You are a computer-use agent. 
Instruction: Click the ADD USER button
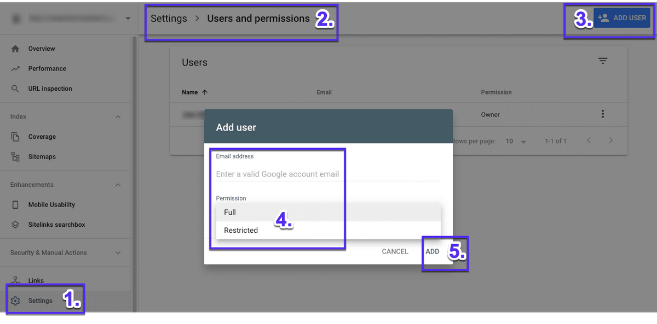[x=621, y=18]
